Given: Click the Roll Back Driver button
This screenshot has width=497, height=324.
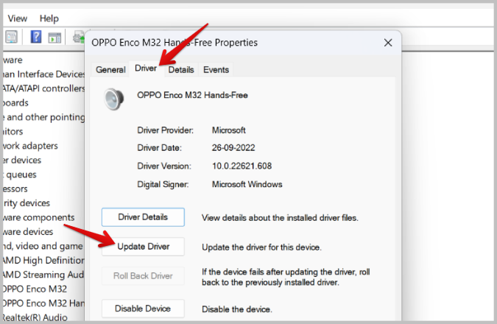Looking at the screenshot, I should click(x=143, y=276).
